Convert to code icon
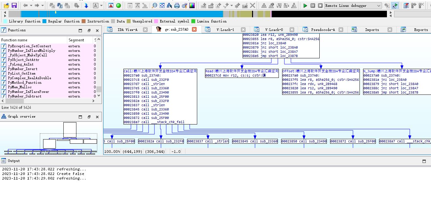This screenshot has width=431, height=204. [x=204, y=6]
